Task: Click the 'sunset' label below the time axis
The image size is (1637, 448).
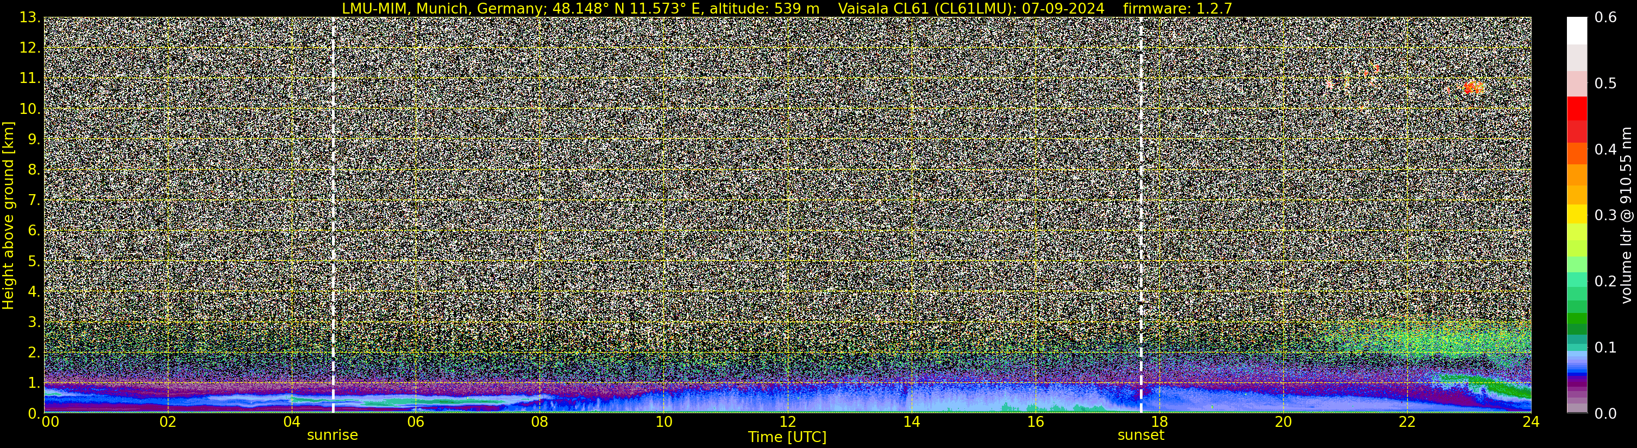Action: (x=1141, y=436)
